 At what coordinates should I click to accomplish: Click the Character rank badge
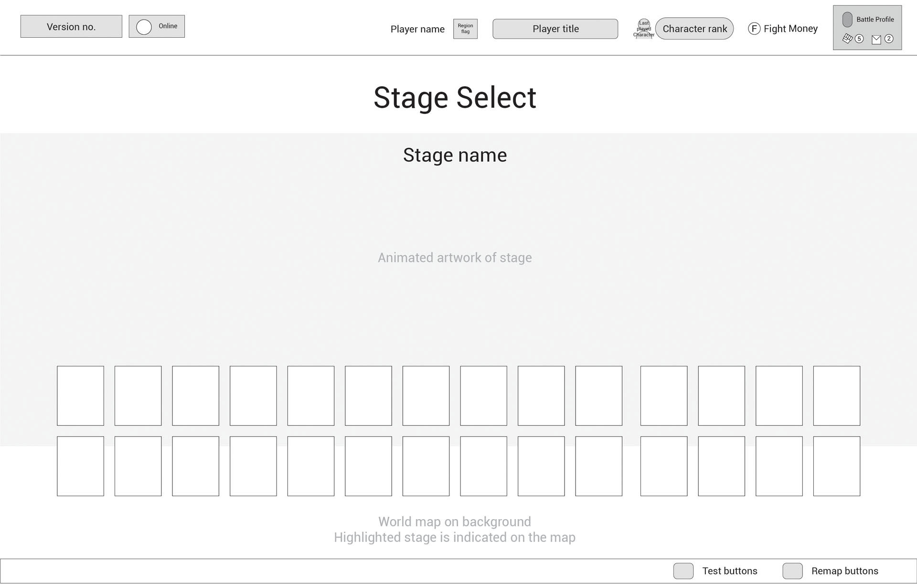coord(694,29)
